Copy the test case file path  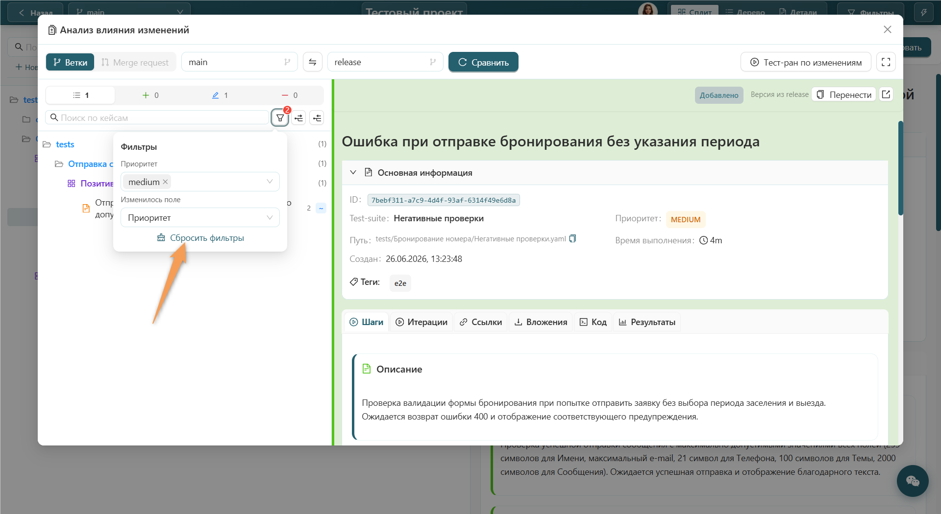pos(572,239)
